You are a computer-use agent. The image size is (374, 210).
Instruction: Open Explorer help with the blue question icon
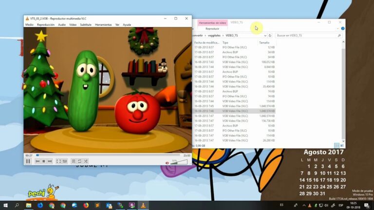pos(343,29)
